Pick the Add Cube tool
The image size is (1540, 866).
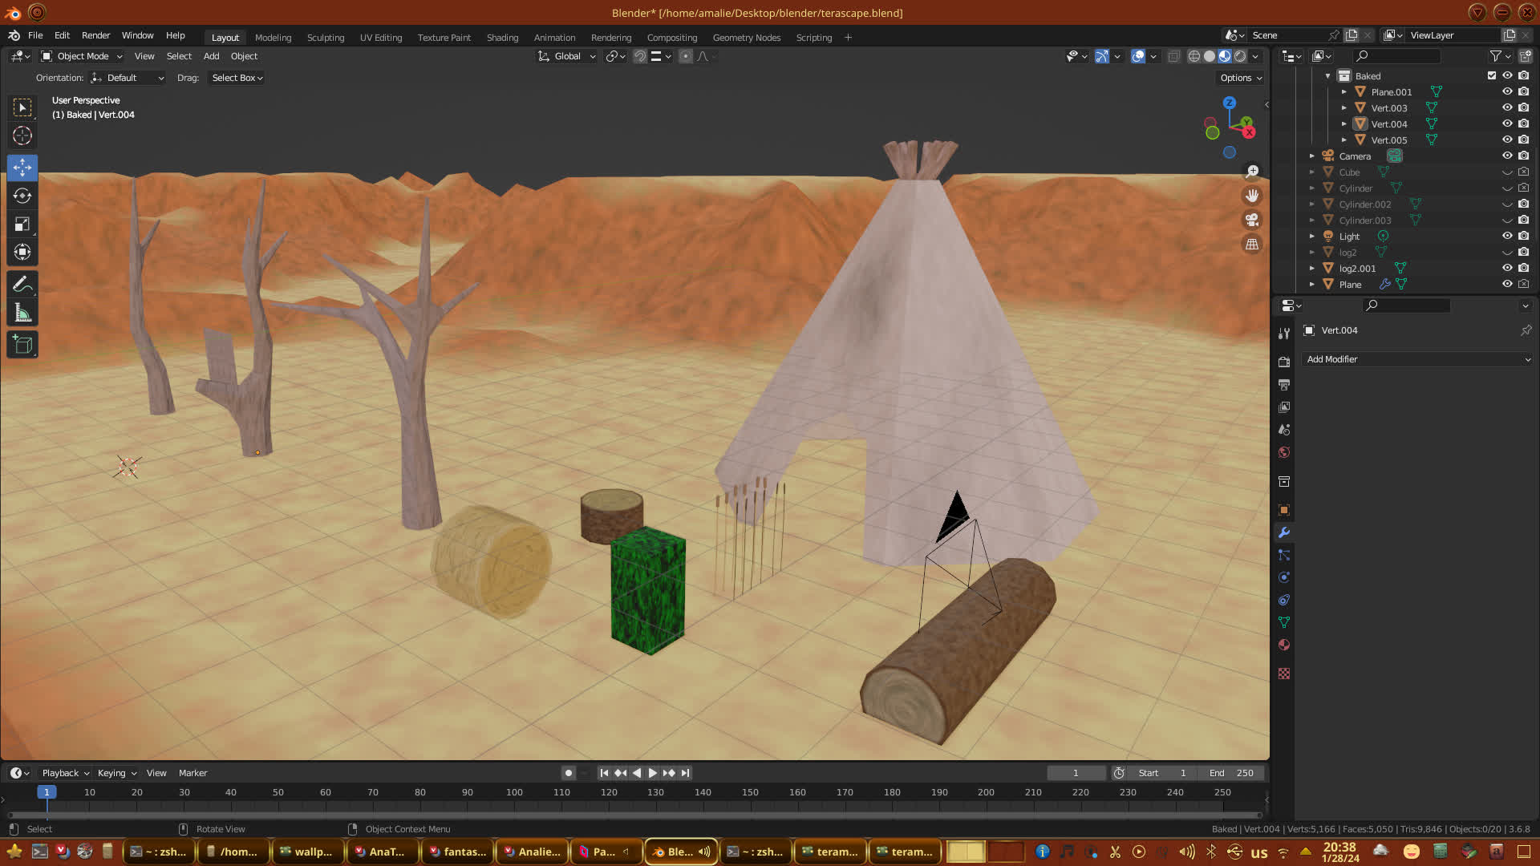click(x=22, y=345)
